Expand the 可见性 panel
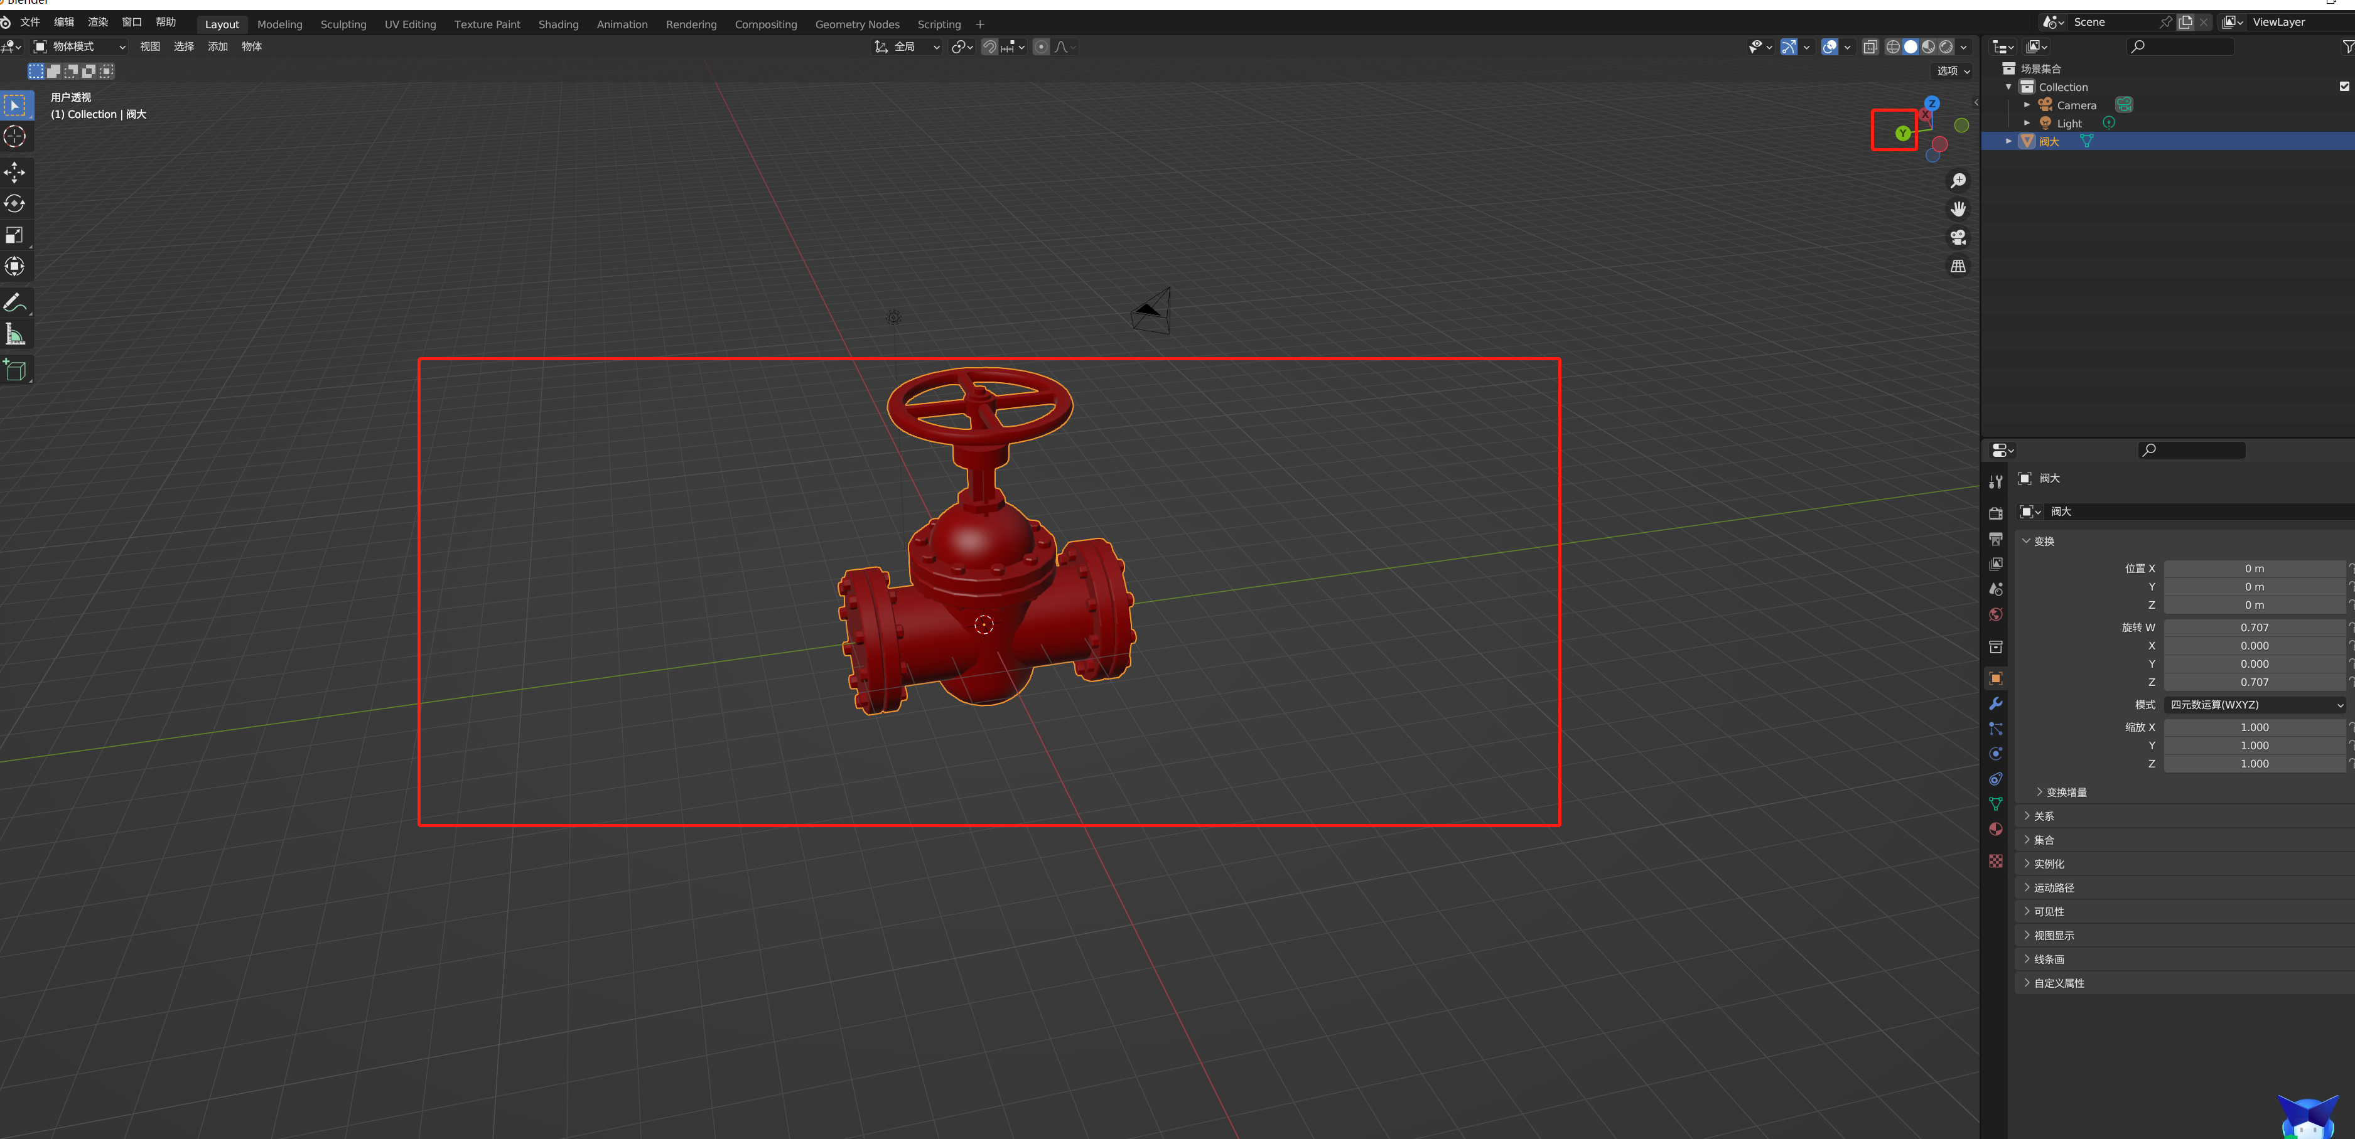 [x=2185, y=911]
